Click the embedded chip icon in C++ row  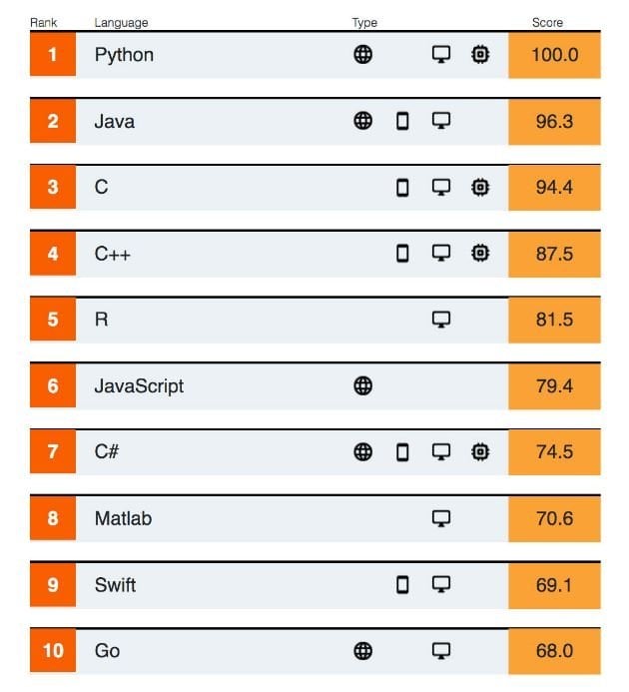(x=480, y=254)
